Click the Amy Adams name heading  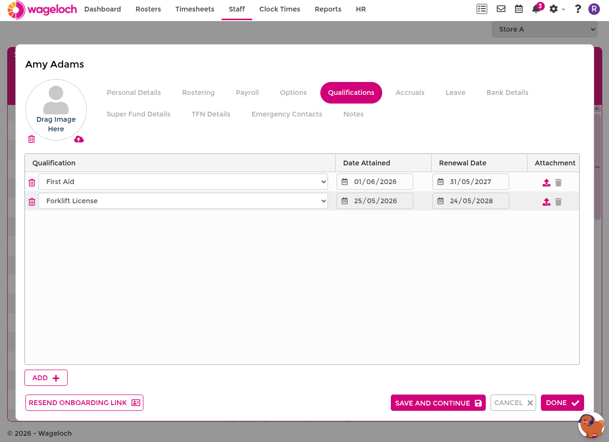pyautogui.click(x=55, y=64)
